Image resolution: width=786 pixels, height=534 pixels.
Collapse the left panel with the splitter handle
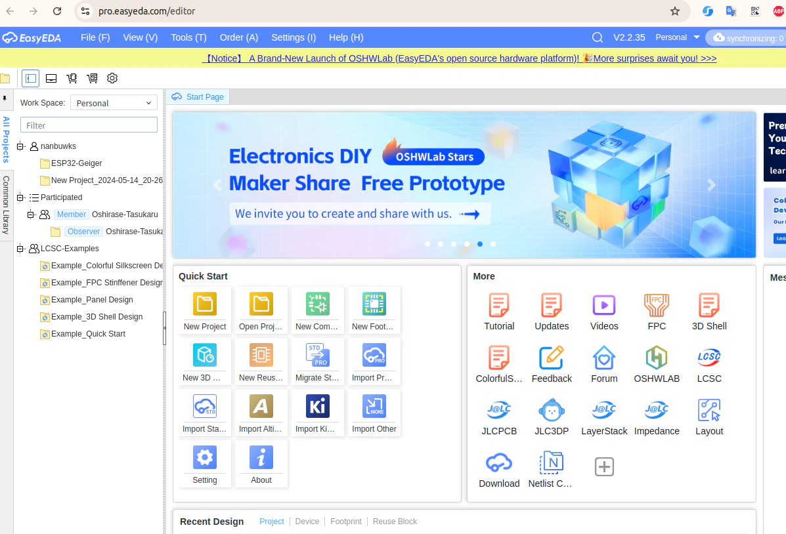164,328
